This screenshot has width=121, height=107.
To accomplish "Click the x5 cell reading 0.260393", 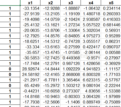I will point(111,14).
